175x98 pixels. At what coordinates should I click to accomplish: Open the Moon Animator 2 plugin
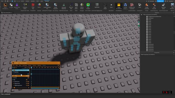click(x=5, y=6)
